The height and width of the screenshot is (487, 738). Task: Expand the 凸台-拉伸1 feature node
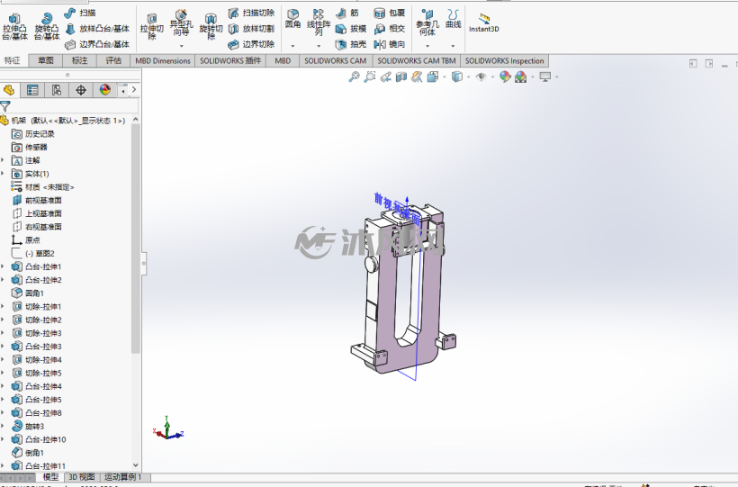coord(3,266)
